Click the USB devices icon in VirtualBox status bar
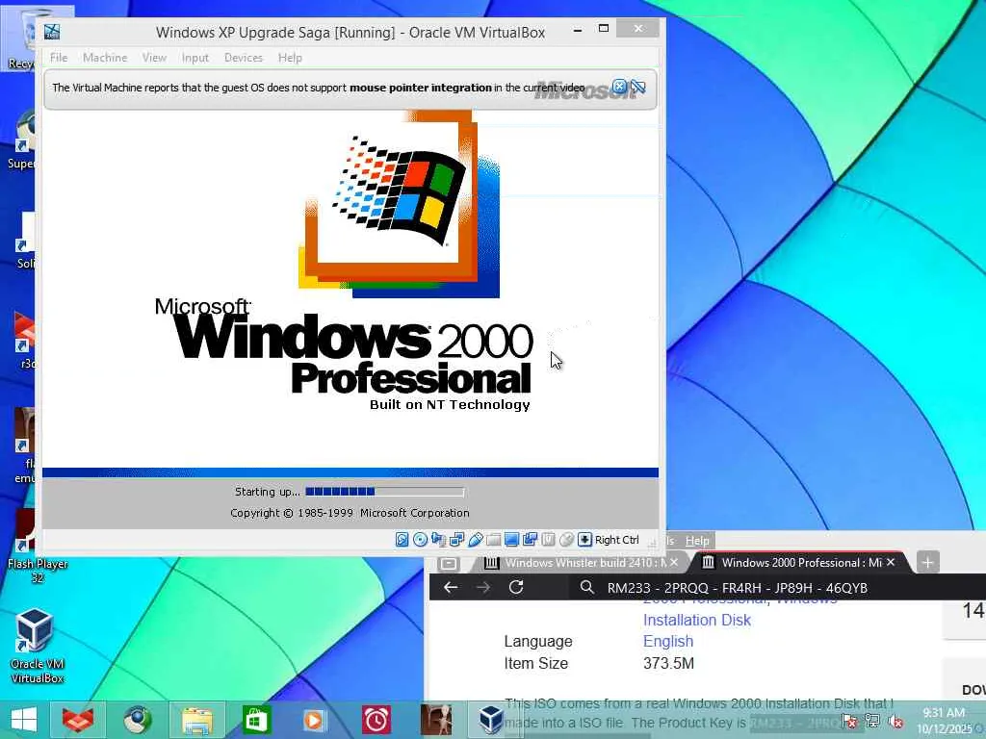The height and width of the screenshot is (739, 986). click(476, 539)
